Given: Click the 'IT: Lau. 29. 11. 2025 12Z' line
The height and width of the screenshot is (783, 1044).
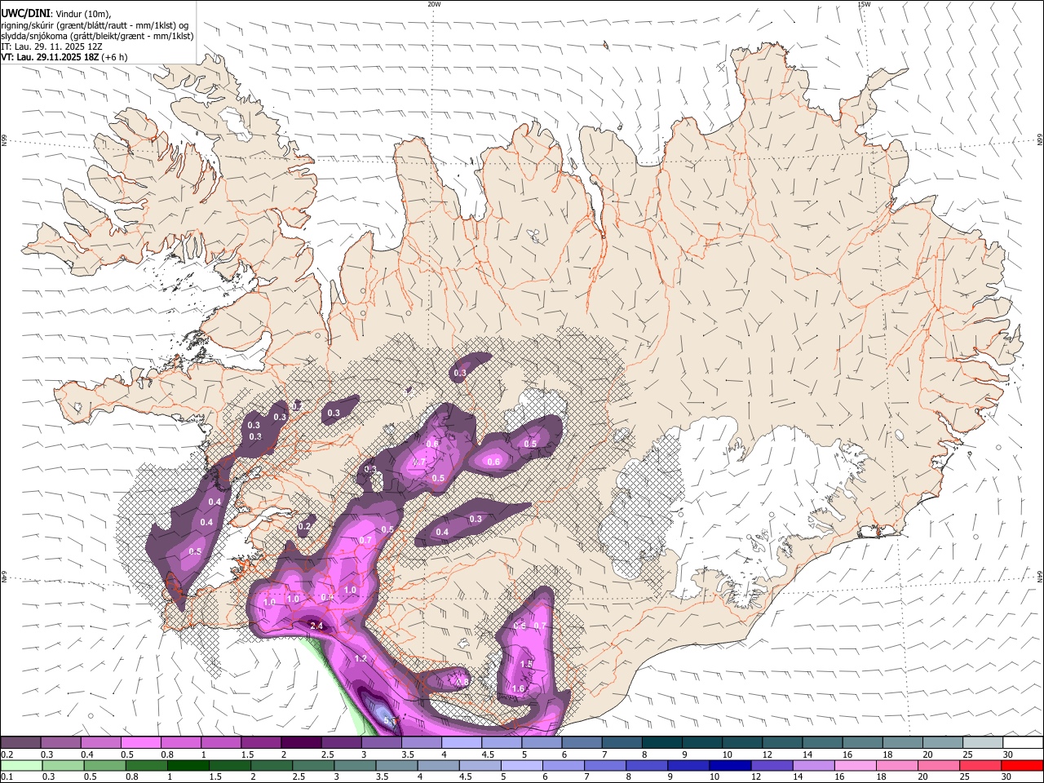Looking at the screenshot, I should [x=51, y=47].
